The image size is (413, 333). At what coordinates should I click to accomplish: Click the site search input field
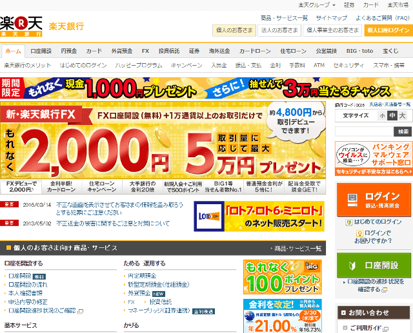pos(364,131)
